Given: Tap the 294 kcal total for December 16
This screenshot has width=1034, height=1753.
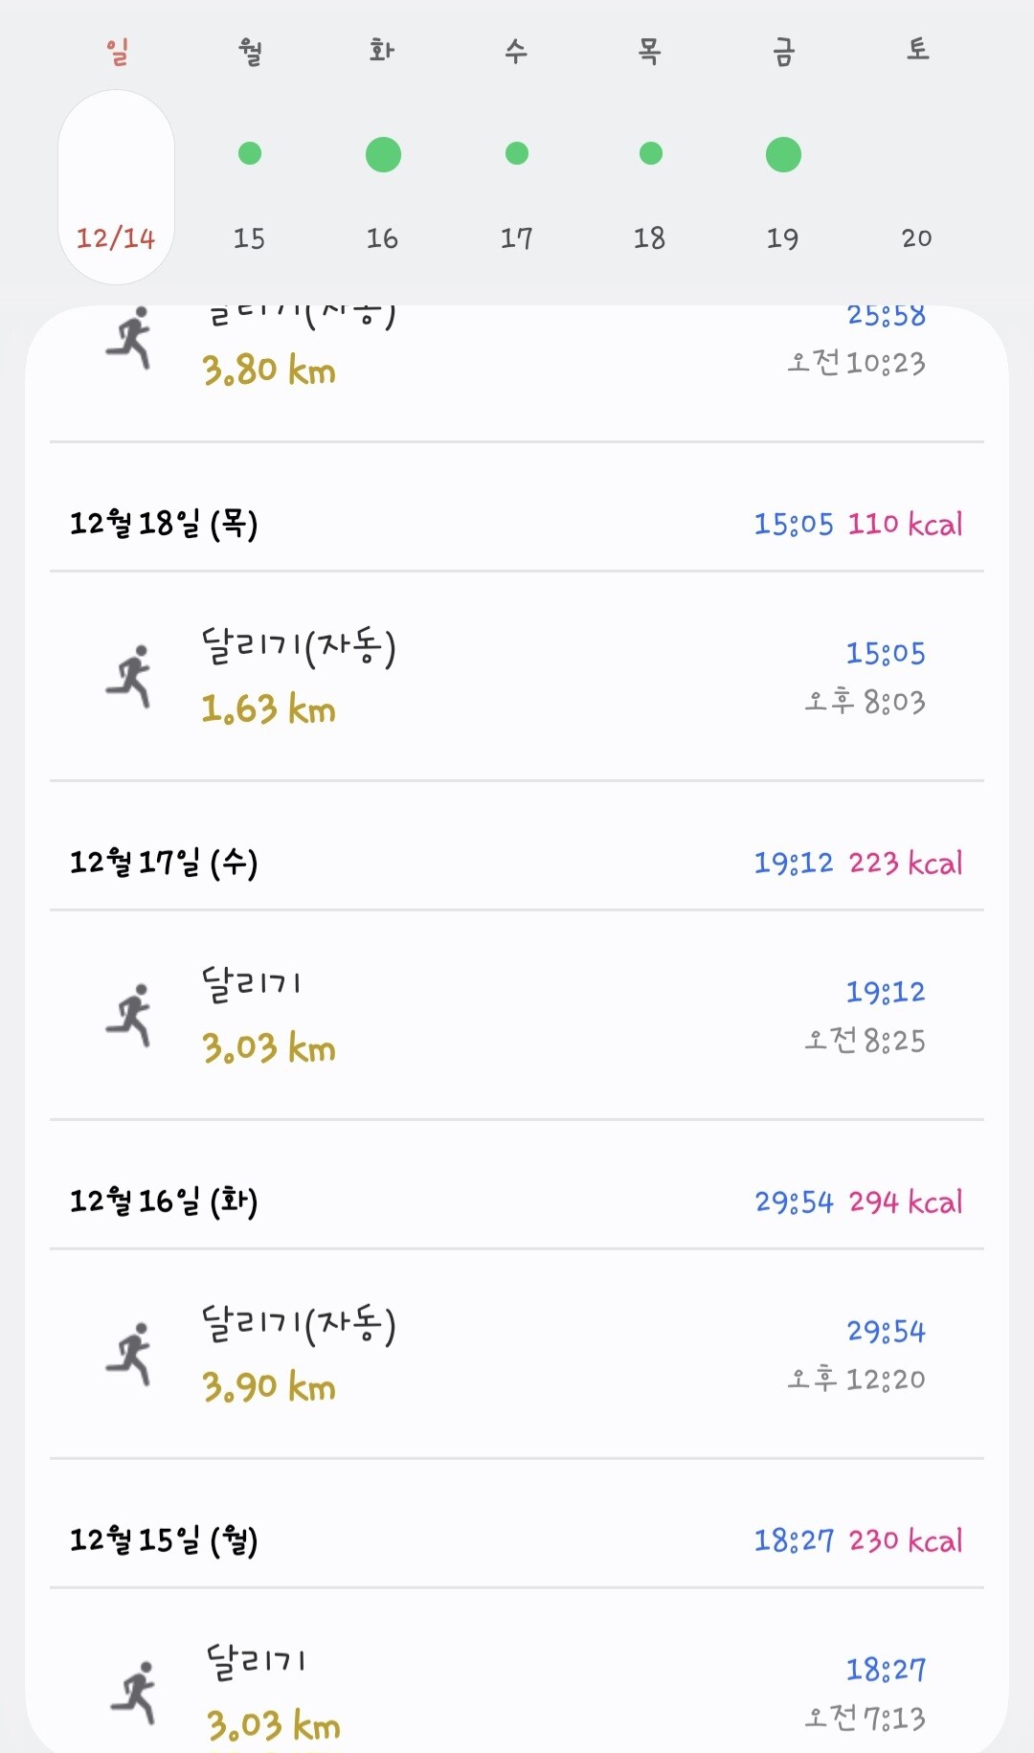Looking at the screenshot, I should pos(906,1202).
